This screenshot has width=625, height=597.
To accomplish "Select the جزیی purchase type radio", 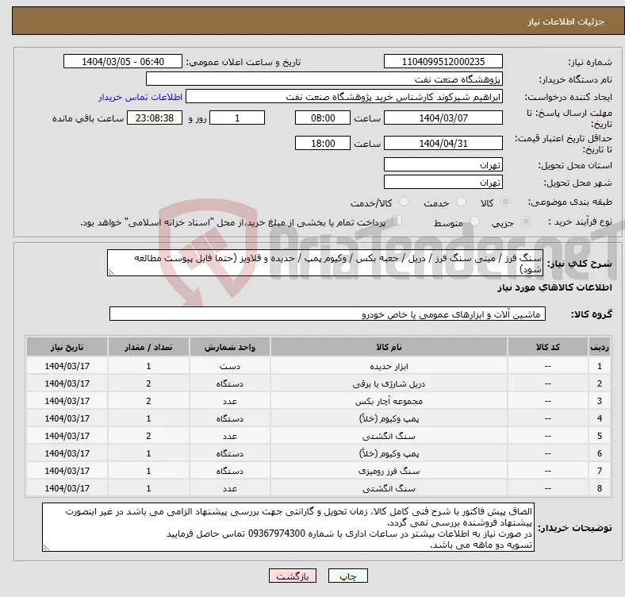I will click(526, 221).
